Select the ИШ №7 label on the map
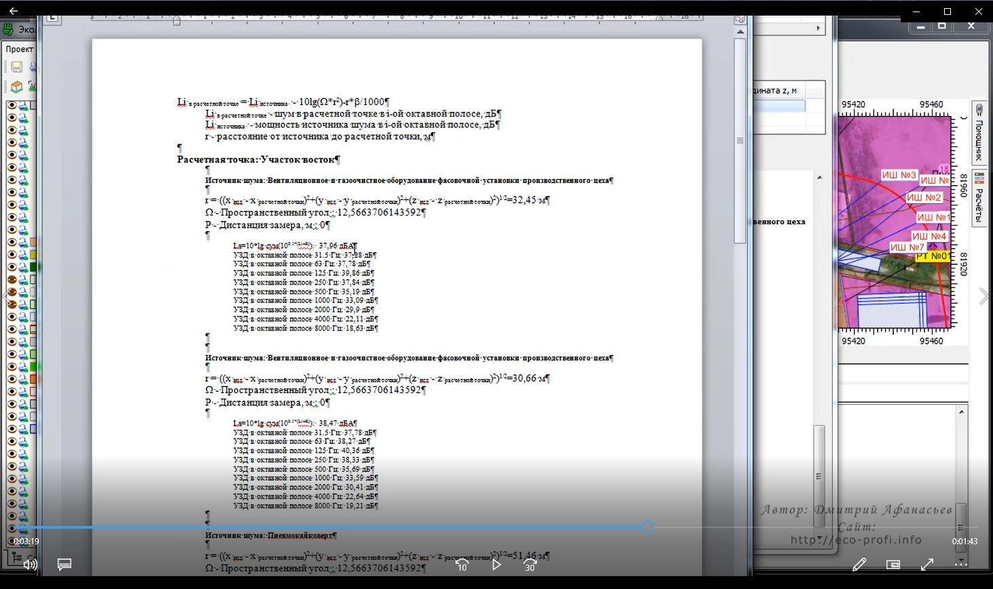The width and height of the screenshot is (993, 589). tap(907, 247)
